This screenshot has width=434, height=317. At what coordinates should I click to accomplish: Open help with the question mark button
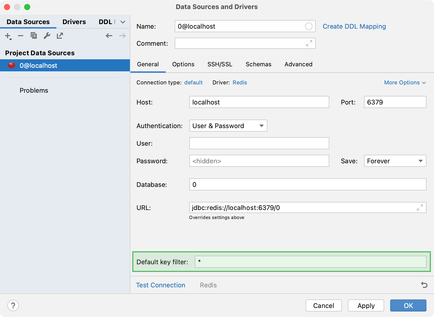(x=13, y=305)
